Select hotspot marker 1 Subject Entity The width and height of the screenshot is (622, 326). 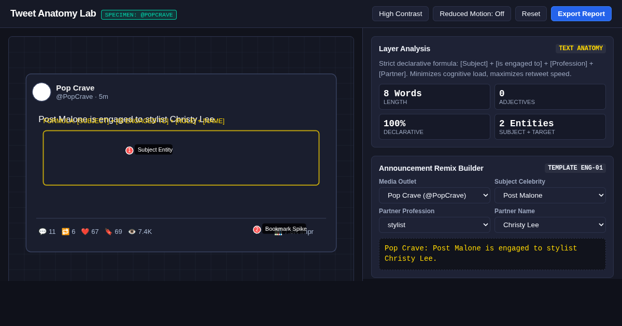click(x=130, y=151)
